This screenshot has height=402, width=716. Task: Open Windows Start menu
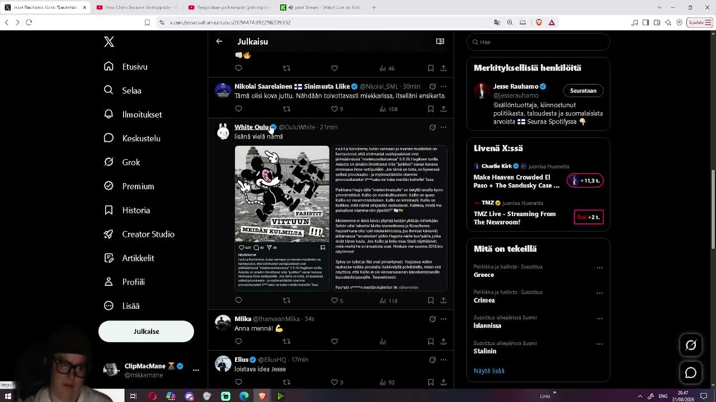[x=8, y=396]
